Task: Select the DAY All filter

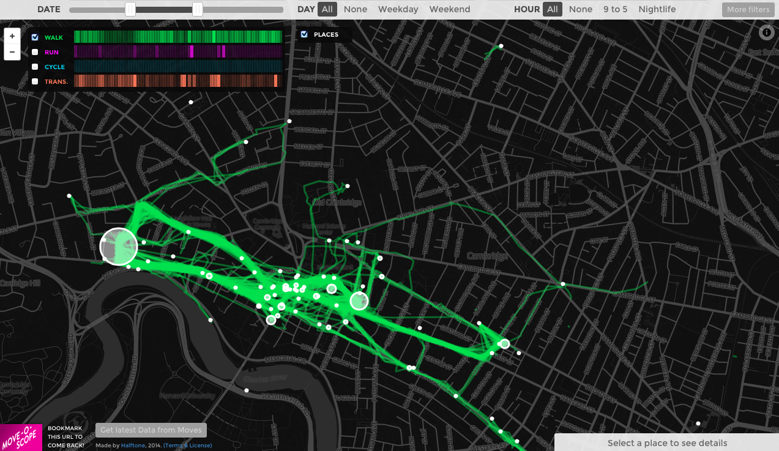Action: coord(327,9)
